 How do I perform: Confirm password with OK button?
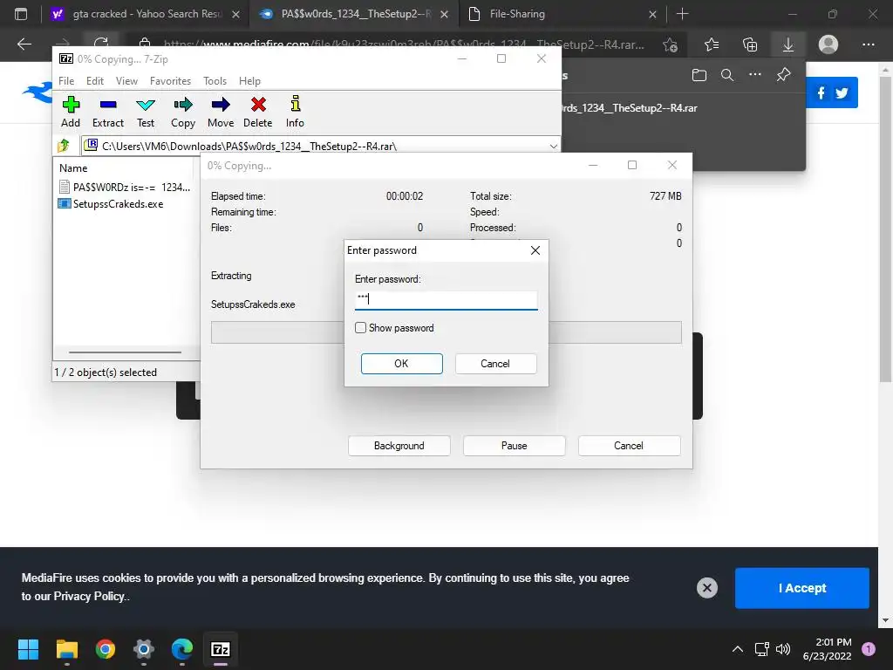click(401, 364)
